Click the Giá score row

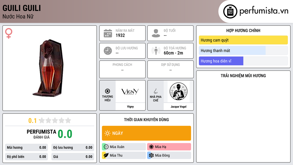pos(73,157)
